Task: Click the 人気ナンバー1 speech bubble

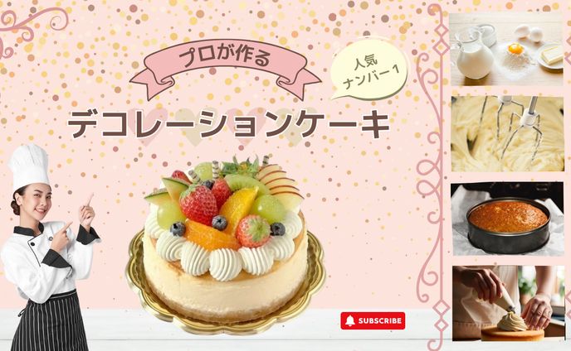Action: coord(368,70)
